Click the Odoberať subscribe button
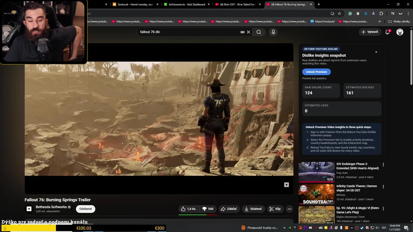Screen dimensions: 413x232 (86, 209)
